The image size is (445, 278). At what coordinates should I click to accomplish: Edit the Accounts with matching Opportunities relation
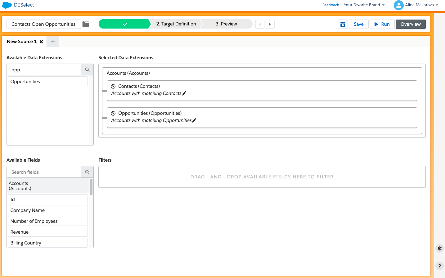194,120
